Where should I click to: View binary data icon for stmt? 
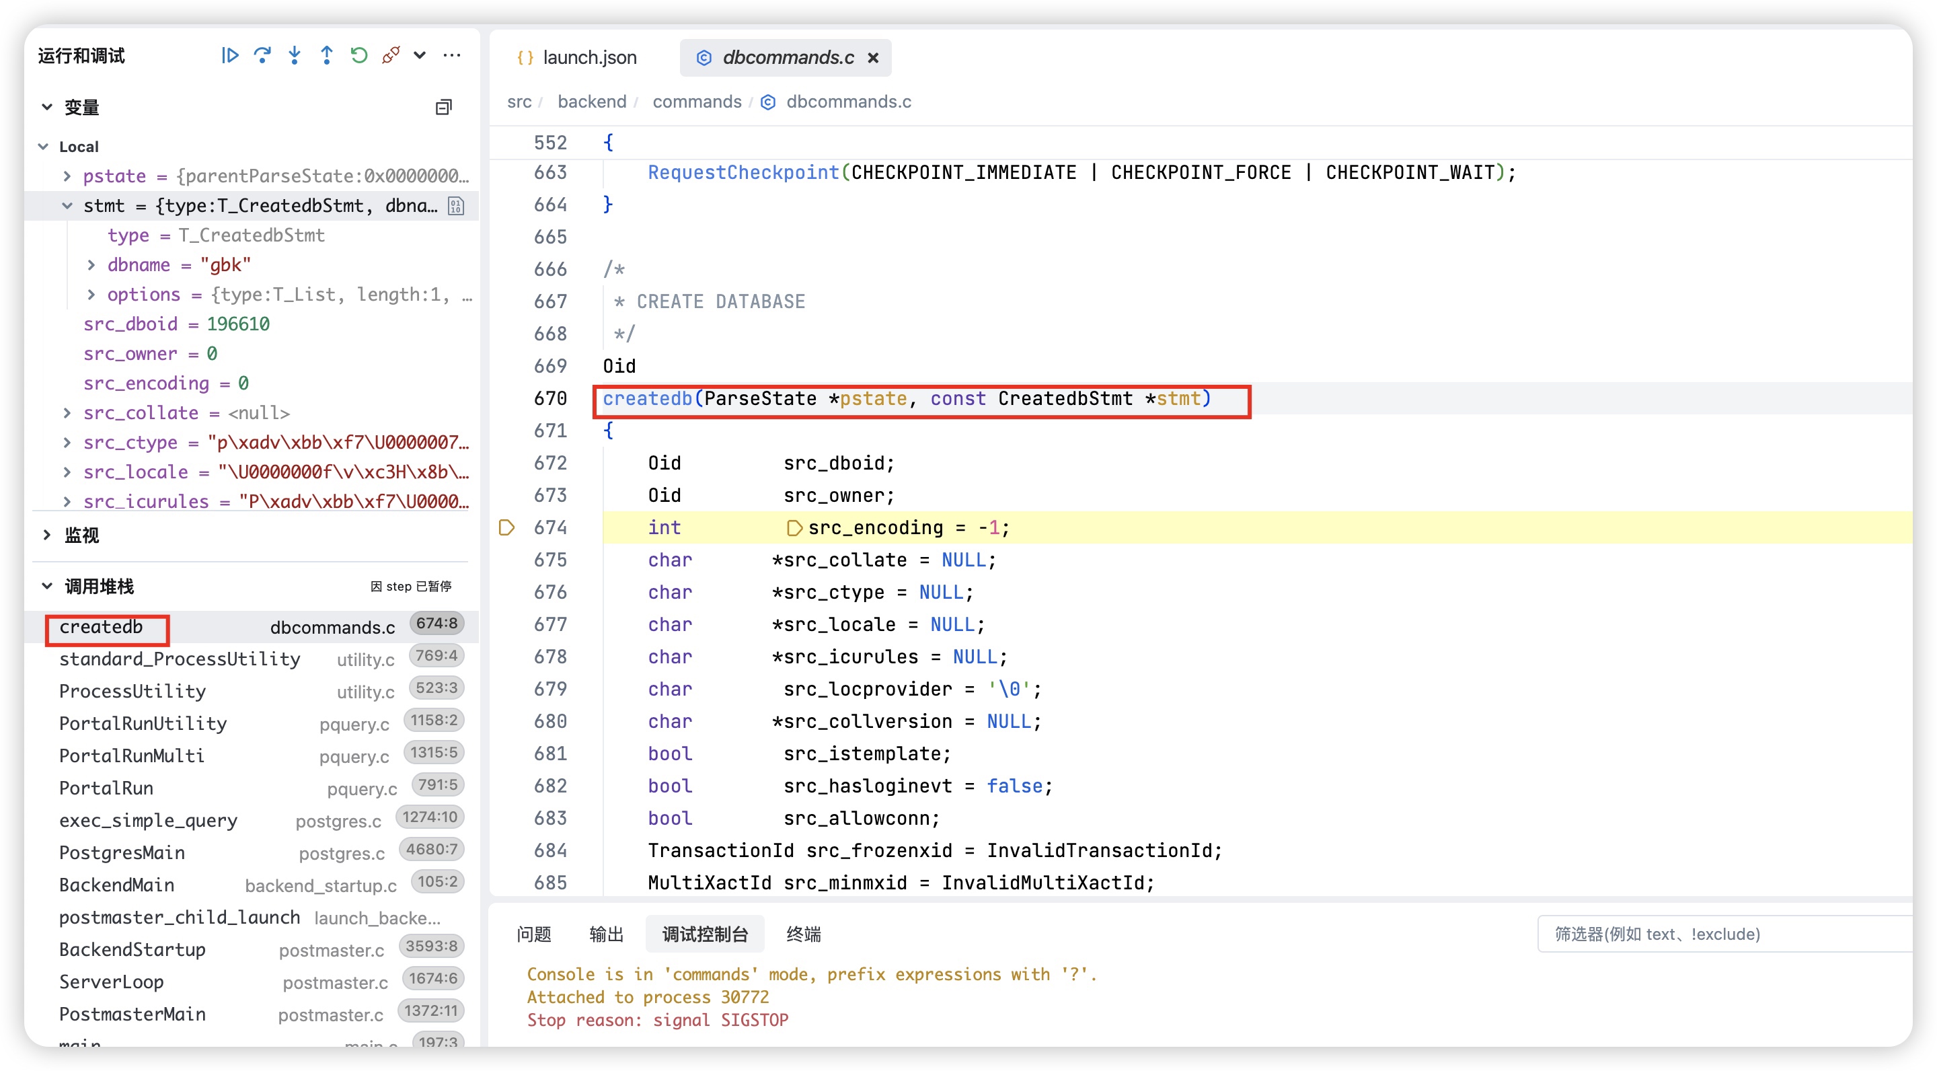[456, 205]
